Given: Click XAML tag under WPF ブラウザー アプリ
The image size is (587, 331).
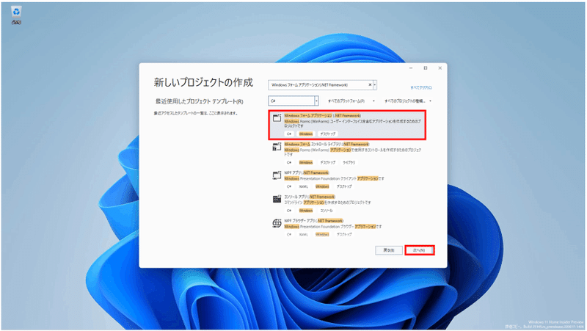Looking at the screenshot, I should pos(304,234).
